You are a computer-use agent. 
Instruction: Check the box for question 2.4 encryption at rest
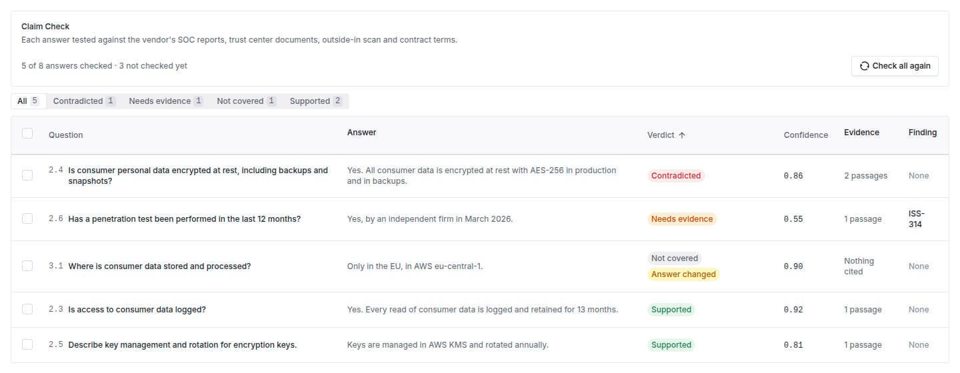27,175
